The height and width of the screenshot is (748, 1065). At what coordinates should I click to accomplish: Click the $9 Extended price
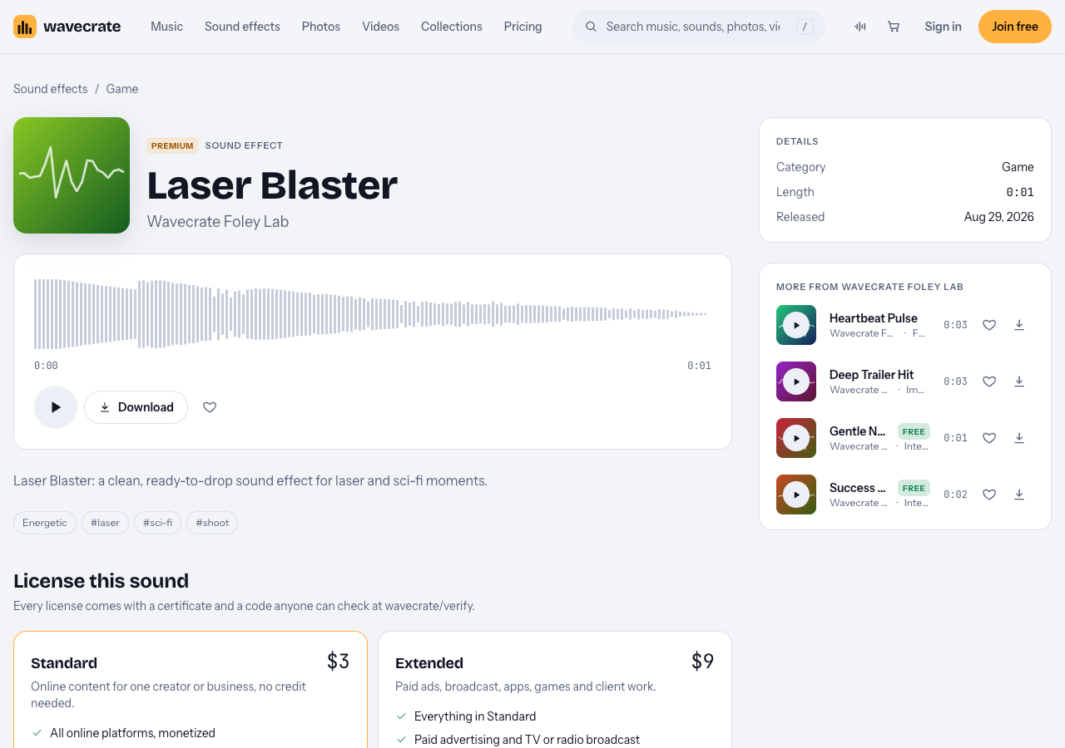pyautogui.click(x=702, y=662)
